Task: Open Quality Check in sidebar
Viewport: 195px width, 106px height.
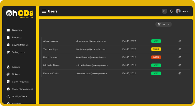Action: coord(19,97)
